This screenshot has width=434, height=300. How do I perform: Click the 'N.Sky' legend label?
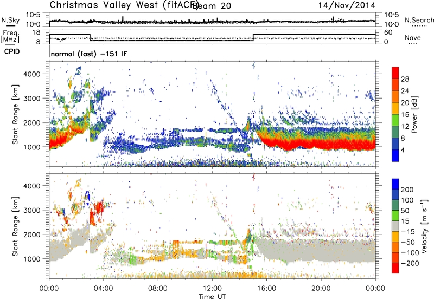point(10,20)
